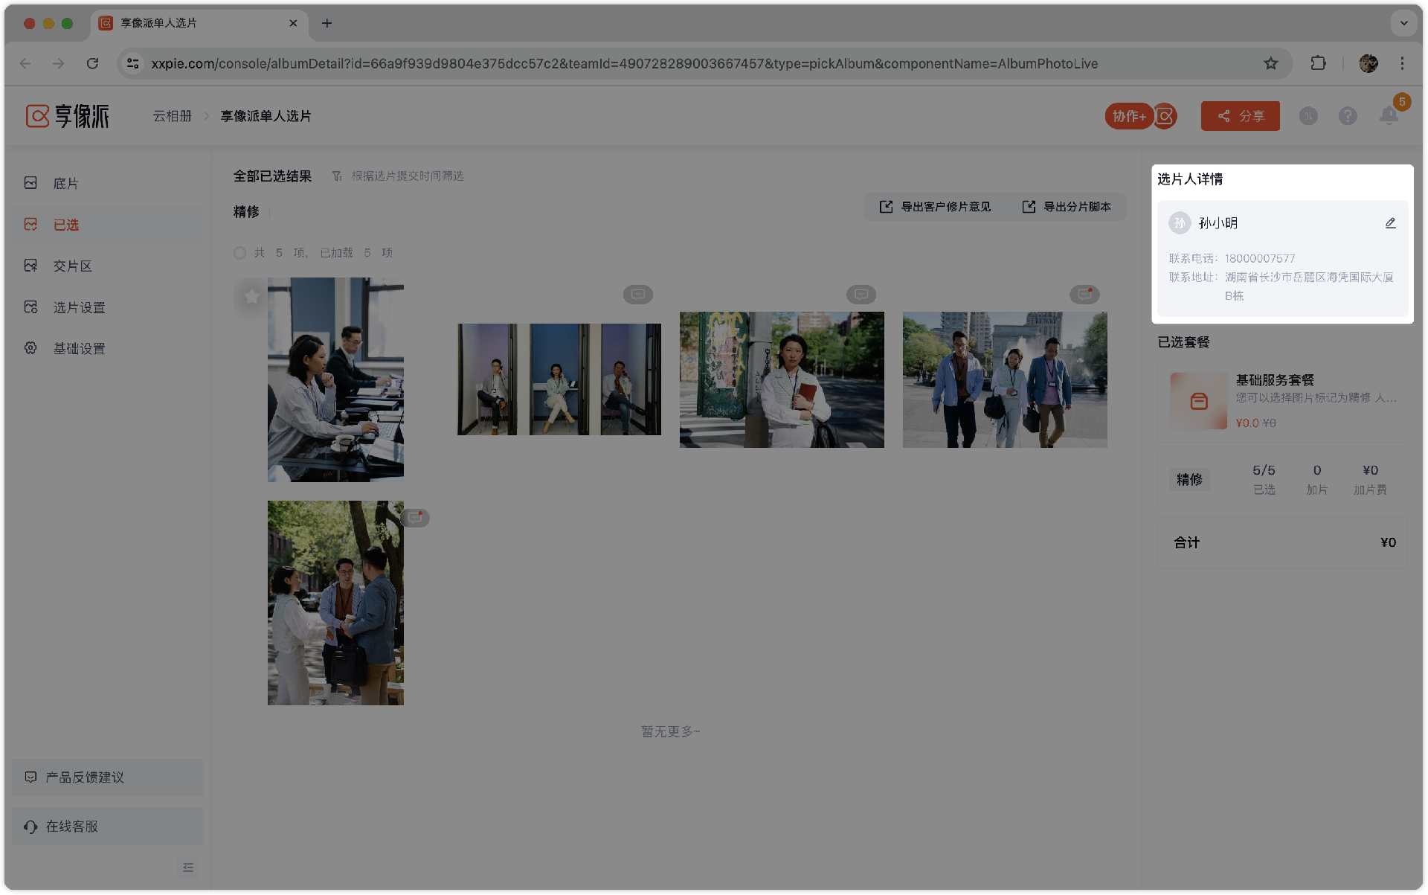The height and width of the screenshot is (895, 1428).
Task: Open comment icon above the phone booth photo
Action: (637, 295)
